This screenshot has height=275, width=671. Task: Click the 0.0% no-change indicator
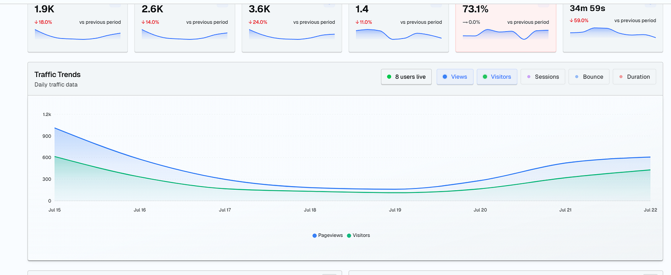[471, 22]
